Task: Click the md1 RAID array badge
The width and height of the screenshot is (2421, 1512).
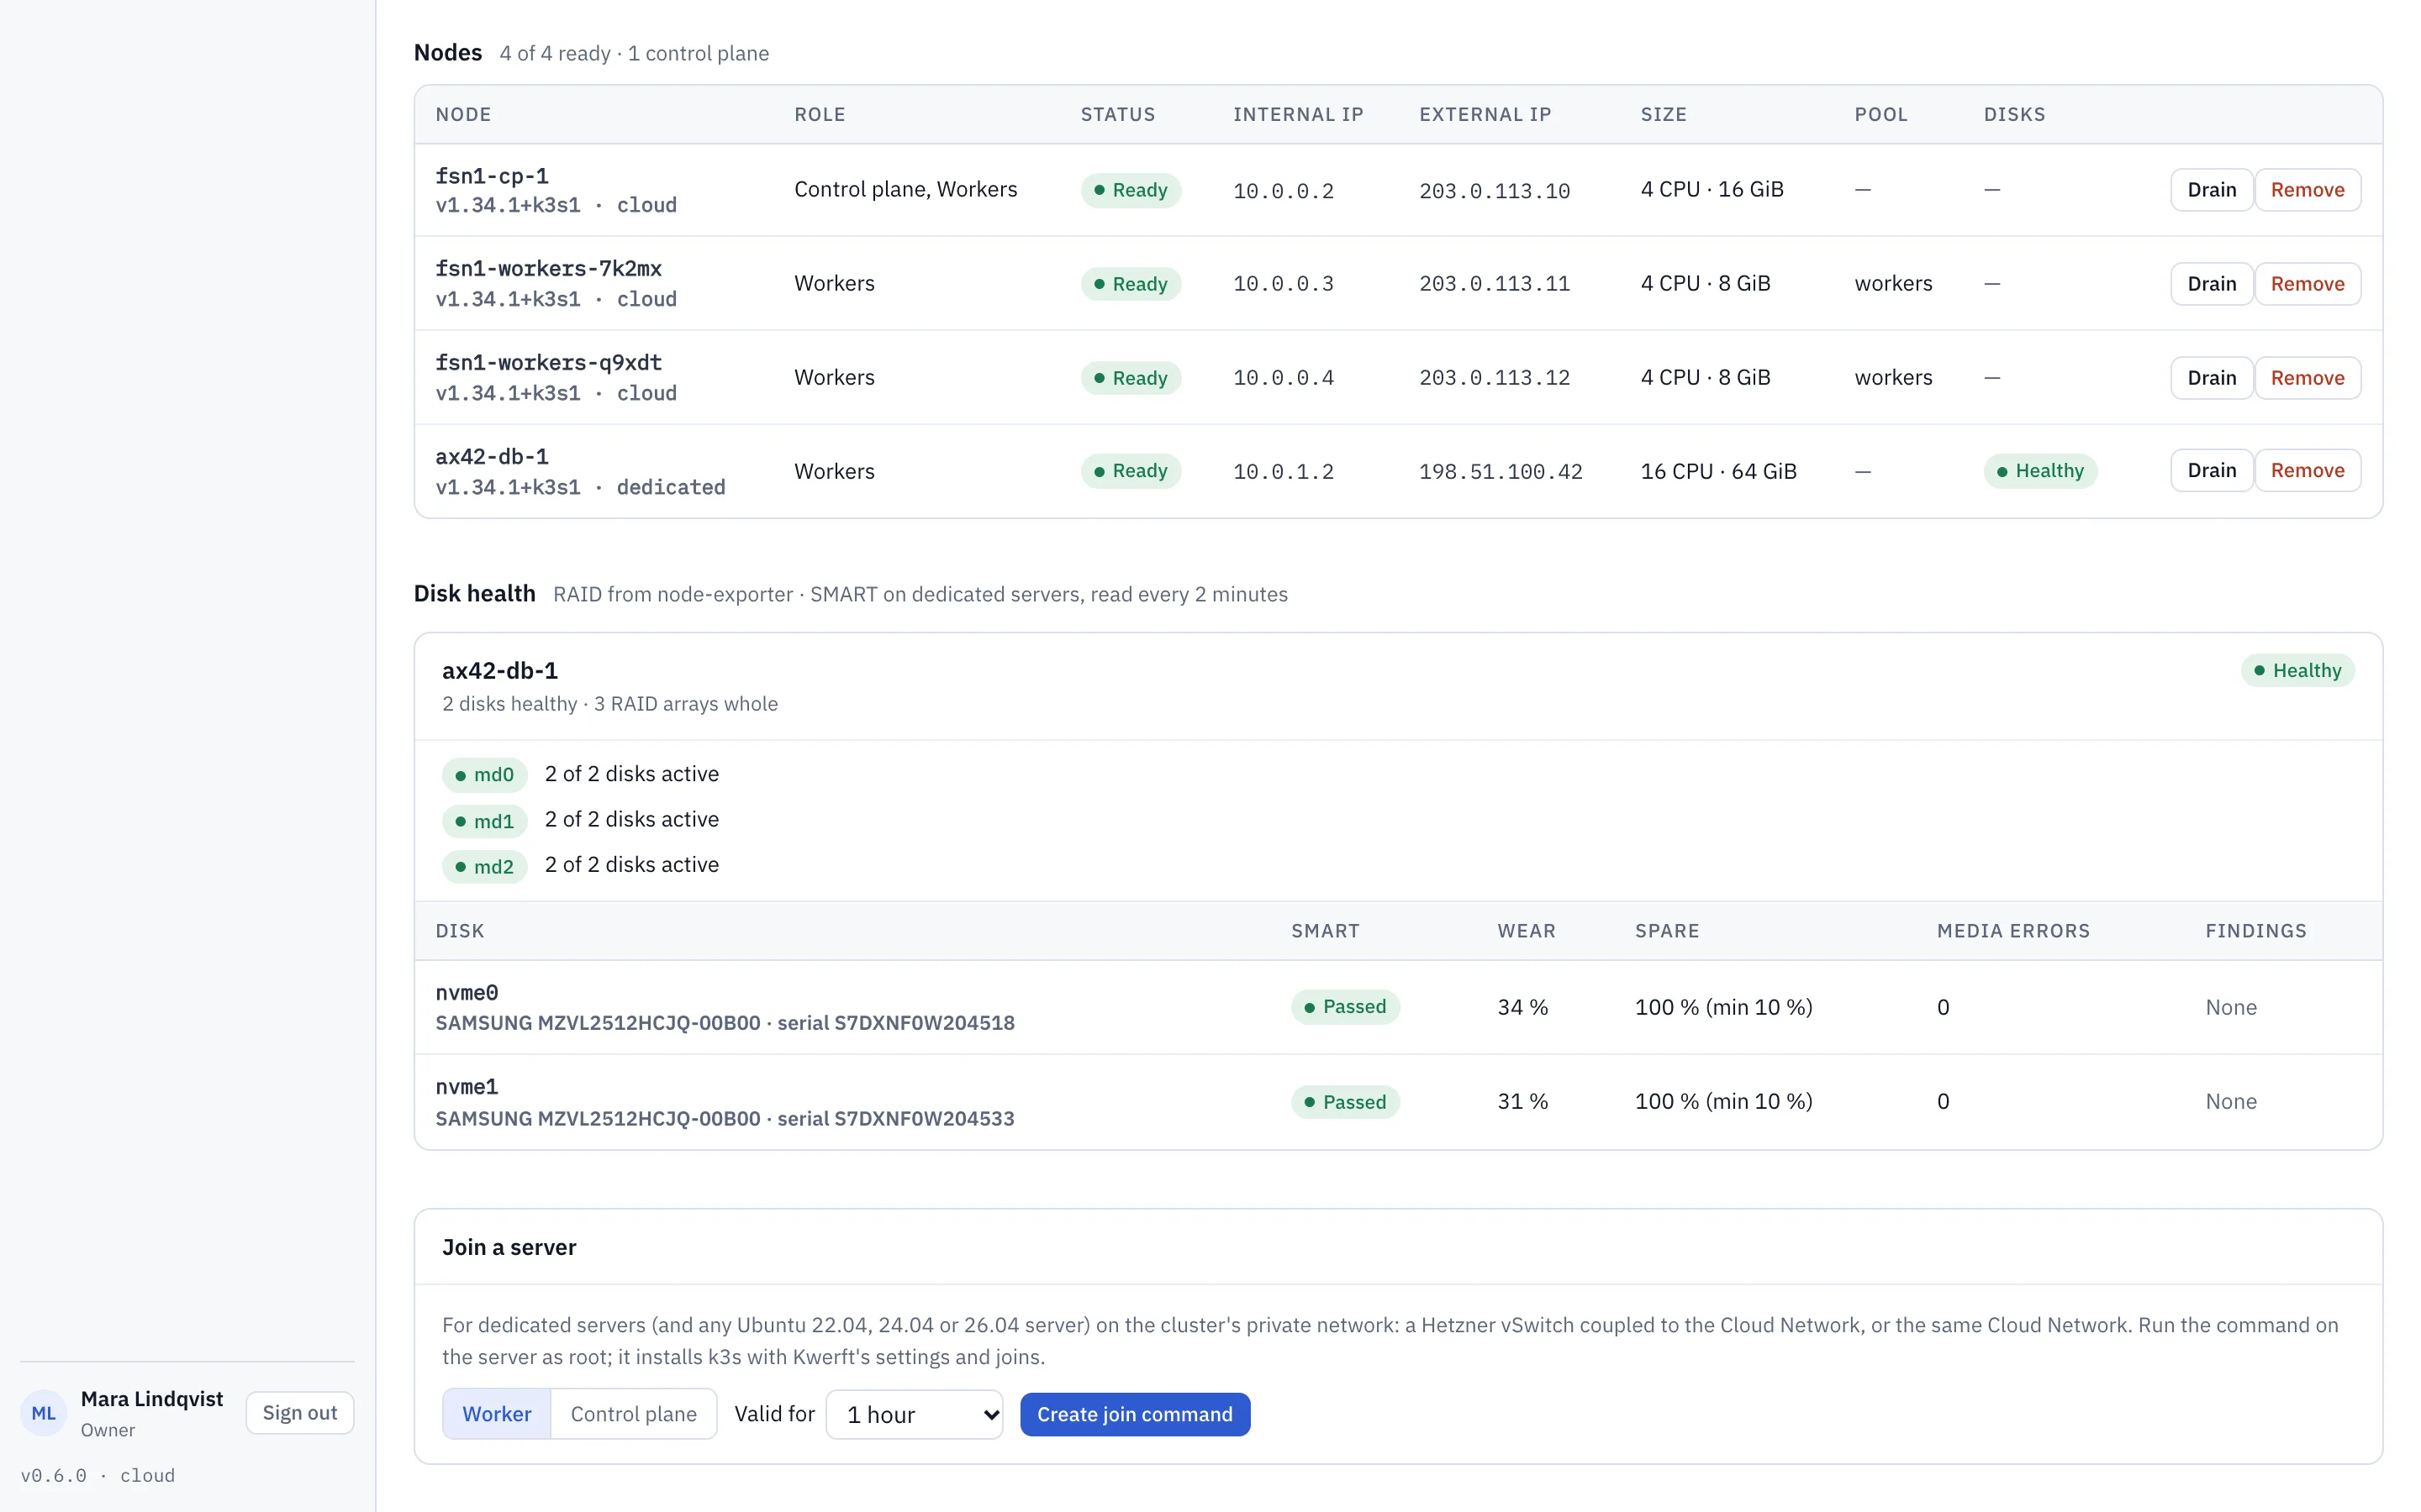Action: [x=484, y=821]
